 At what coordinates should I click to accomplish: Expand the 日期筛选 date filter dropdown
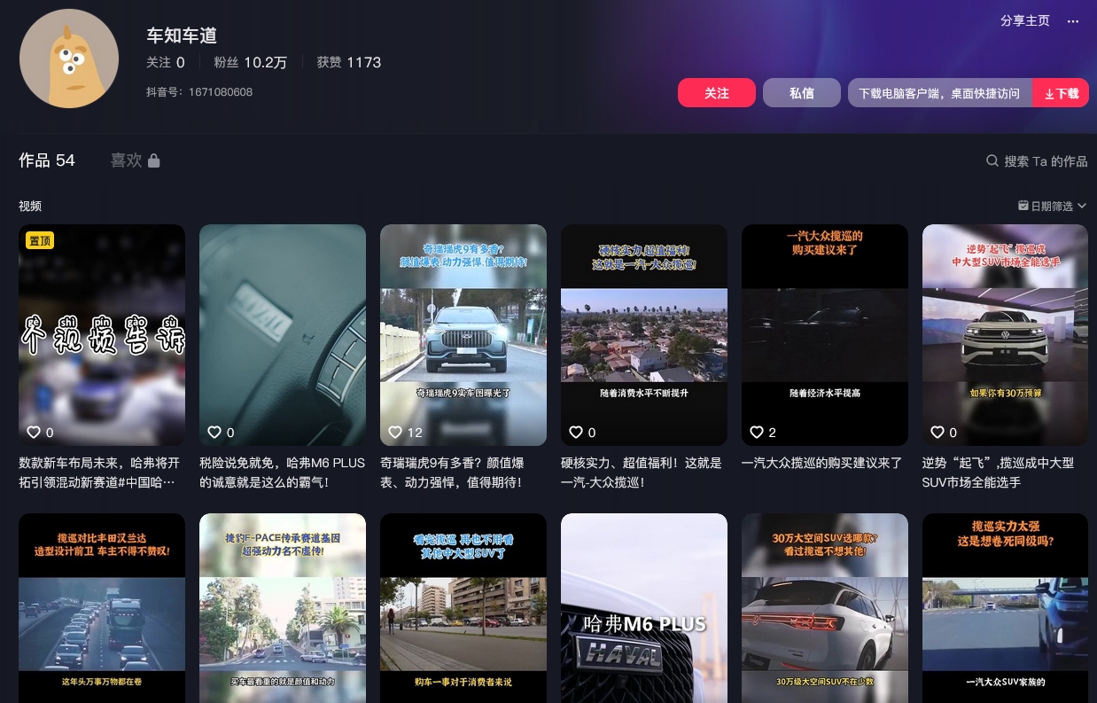1052,206
